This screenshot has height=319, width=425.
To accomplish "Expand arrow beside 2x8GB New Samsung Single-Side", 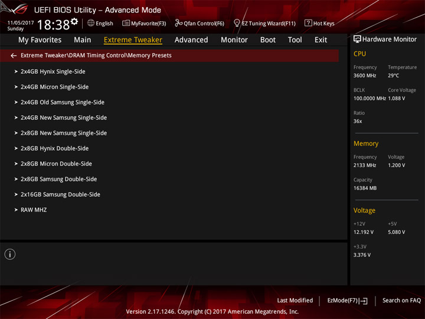I will coord(16,133).
